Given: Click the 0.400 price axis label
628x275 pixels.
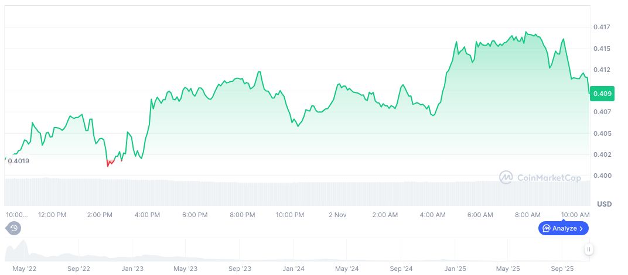Looking at the screenshot, I should tap(602, 176).
